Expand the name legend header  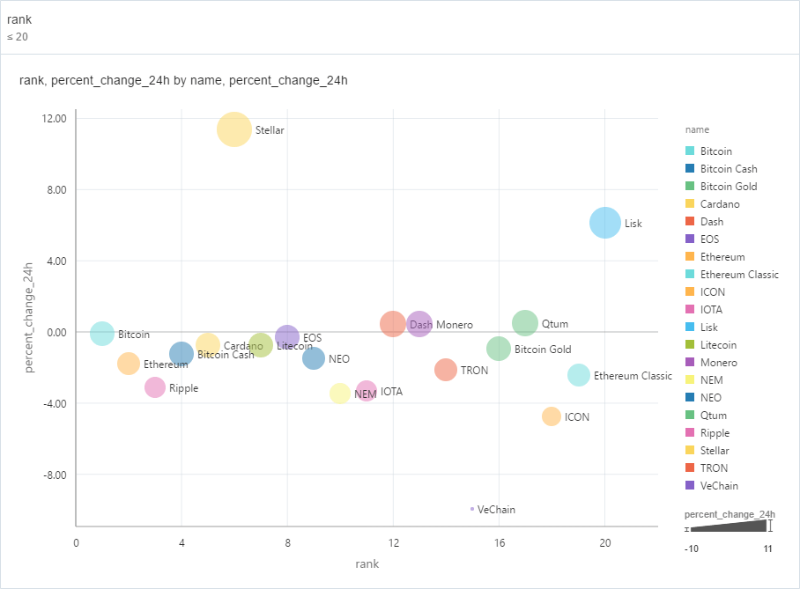pyautogui.click(x=695, y=129)
